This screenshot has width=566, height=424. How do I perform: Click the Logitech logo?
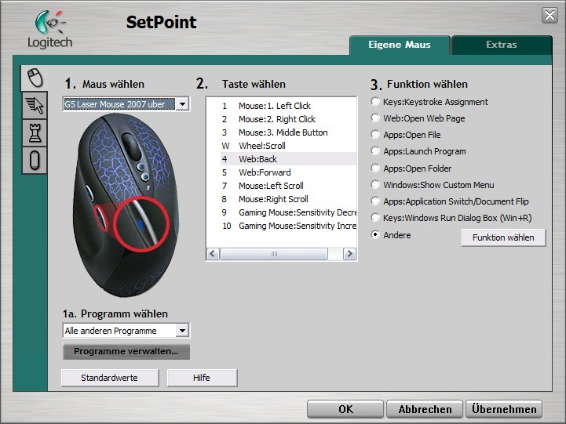(49, 30)
